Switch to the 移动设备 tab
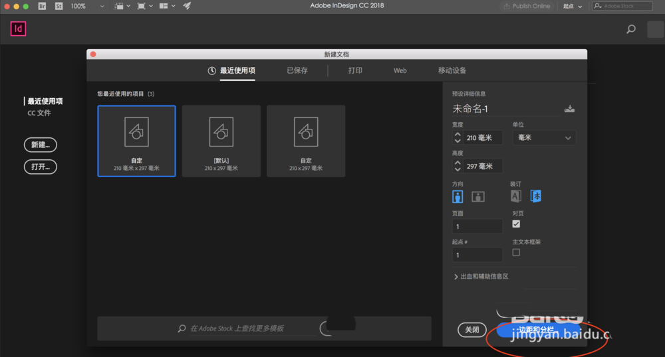665x357 pixels. tap(452, 70)
